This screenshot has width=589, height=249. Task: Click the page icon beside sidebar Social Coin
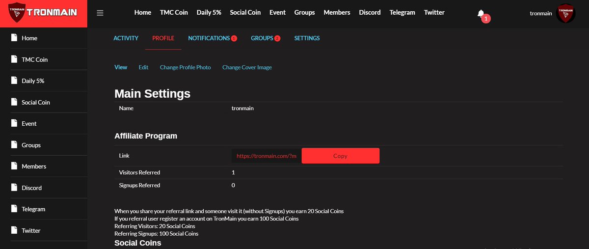[x=14, y=102]
